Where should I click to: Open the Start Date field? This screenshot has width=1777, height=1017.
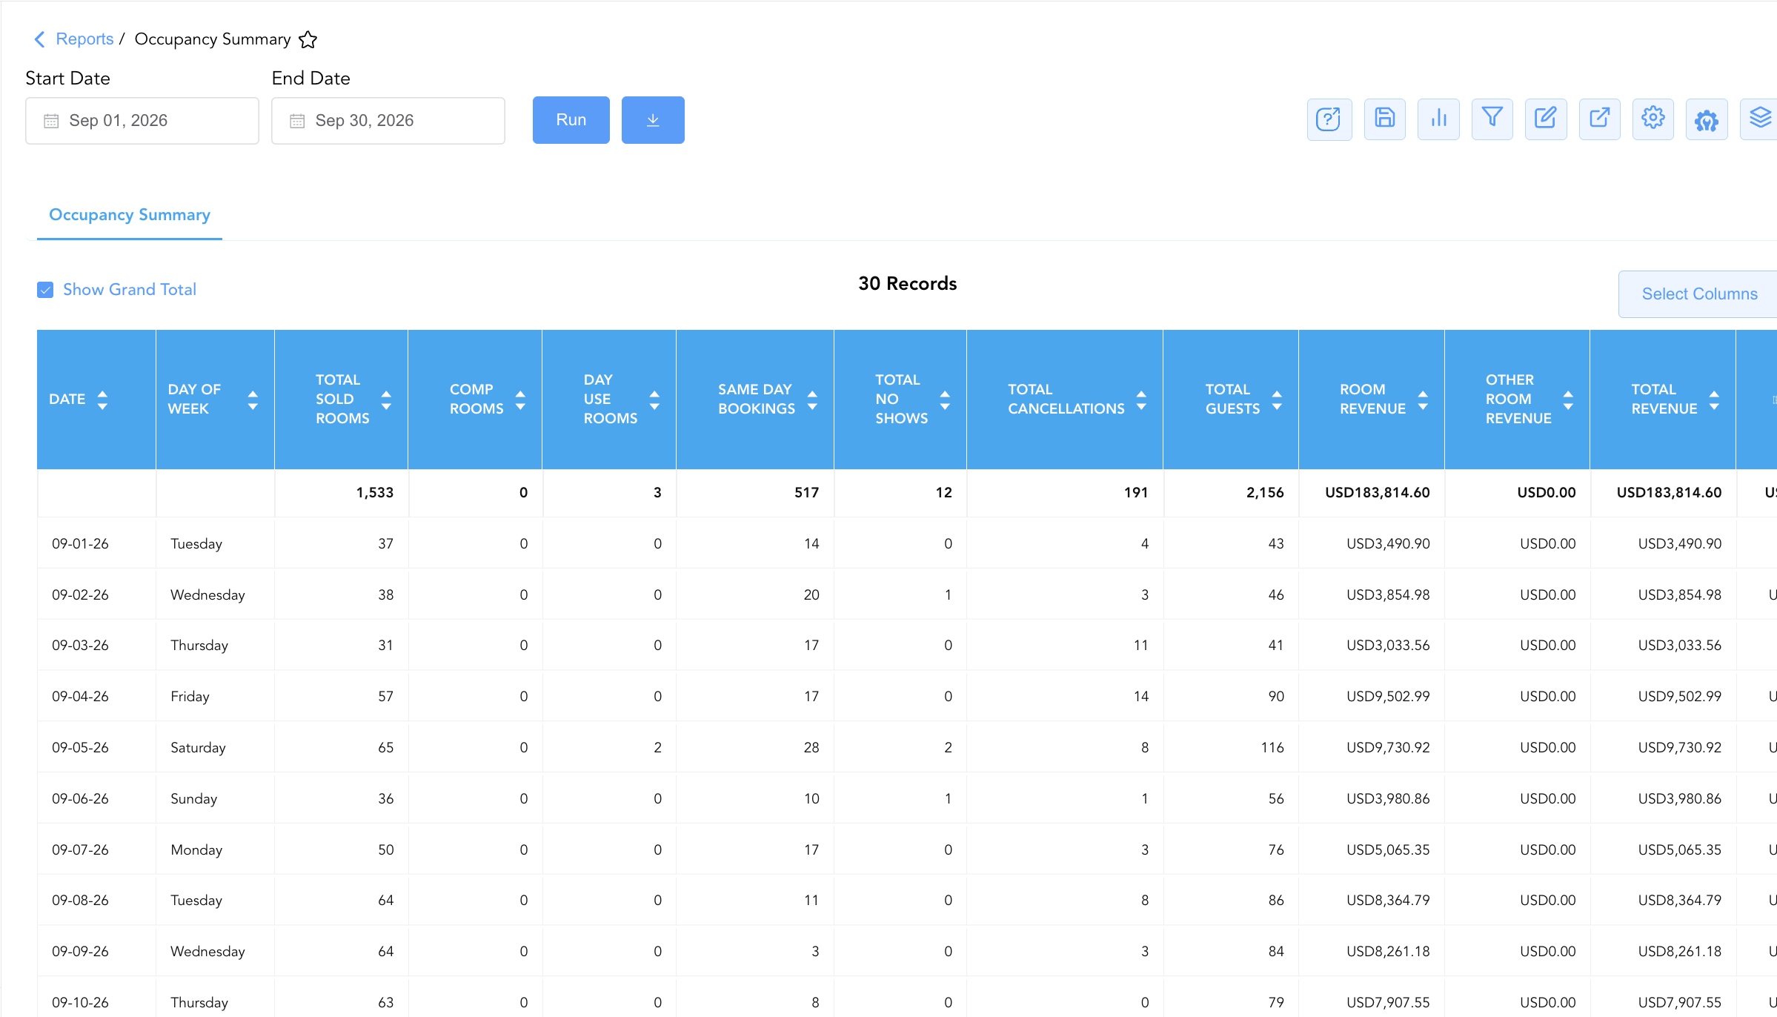click(142, 121)
